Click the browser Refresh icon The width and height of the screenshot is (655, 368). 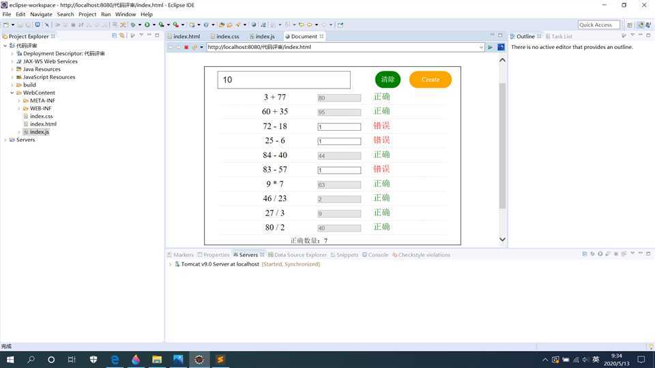click(194, 47)
